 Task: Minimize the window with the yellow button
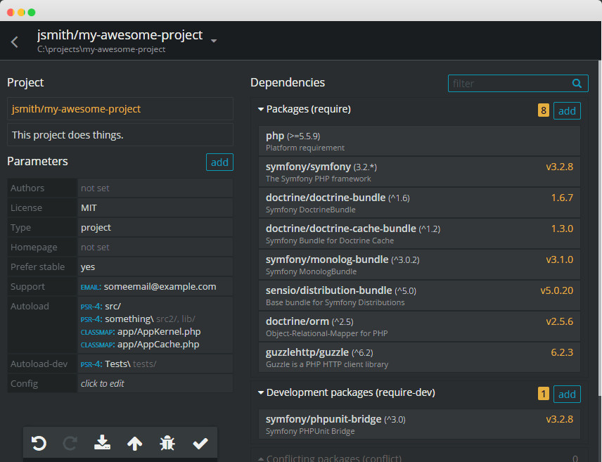[x=21, y=12]
